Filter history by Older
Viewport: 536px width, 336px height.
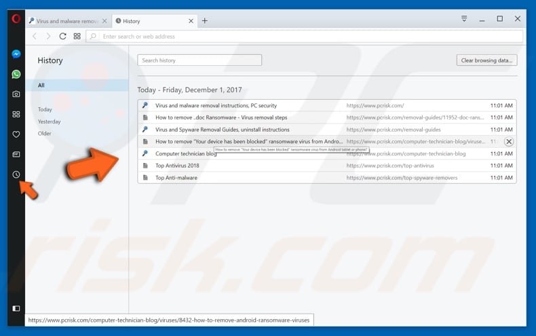coord(44,134)
